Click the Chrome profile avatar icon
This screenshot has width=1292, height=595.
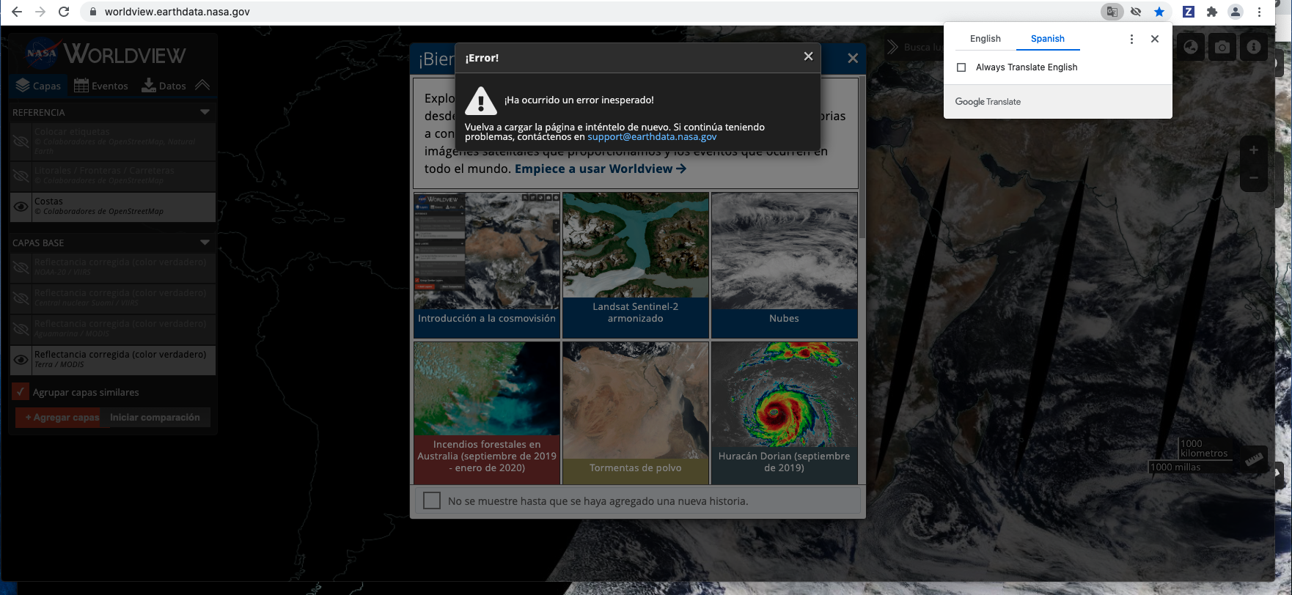coord(1236,12)
